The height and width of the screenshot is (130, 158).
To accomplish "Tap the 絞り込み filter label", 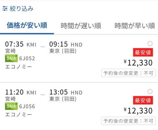I will click(x=21, y=9).
